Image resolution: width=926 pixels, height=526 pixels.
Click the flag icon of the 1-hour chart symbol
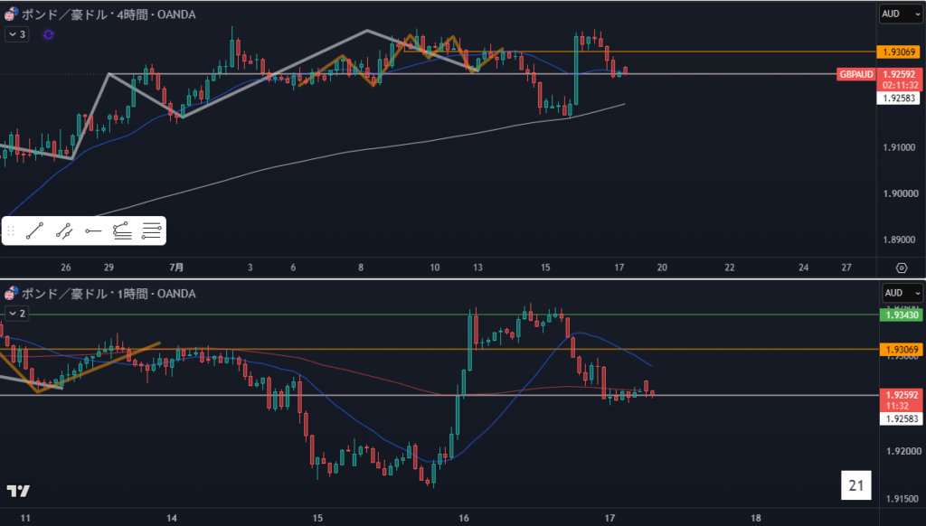click(x=11, y=293)
